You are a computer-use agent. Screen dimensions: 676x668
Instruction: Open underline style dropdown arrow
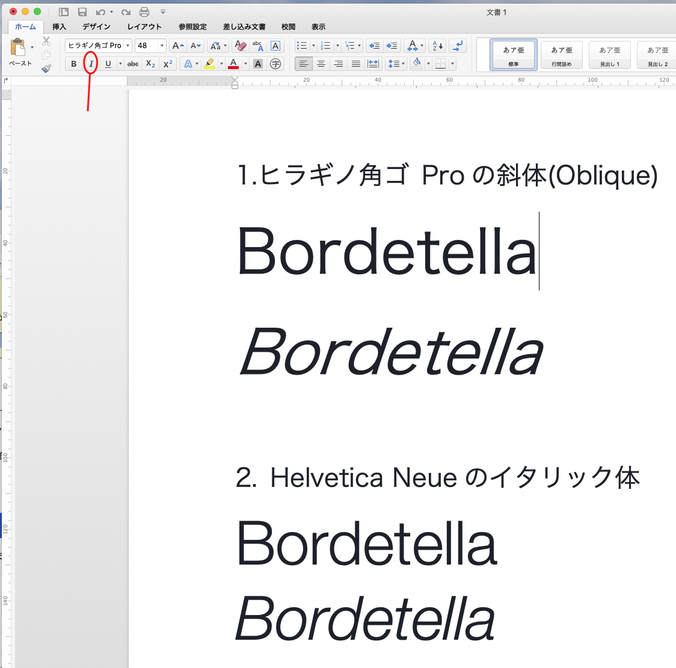tap(120, 64)
